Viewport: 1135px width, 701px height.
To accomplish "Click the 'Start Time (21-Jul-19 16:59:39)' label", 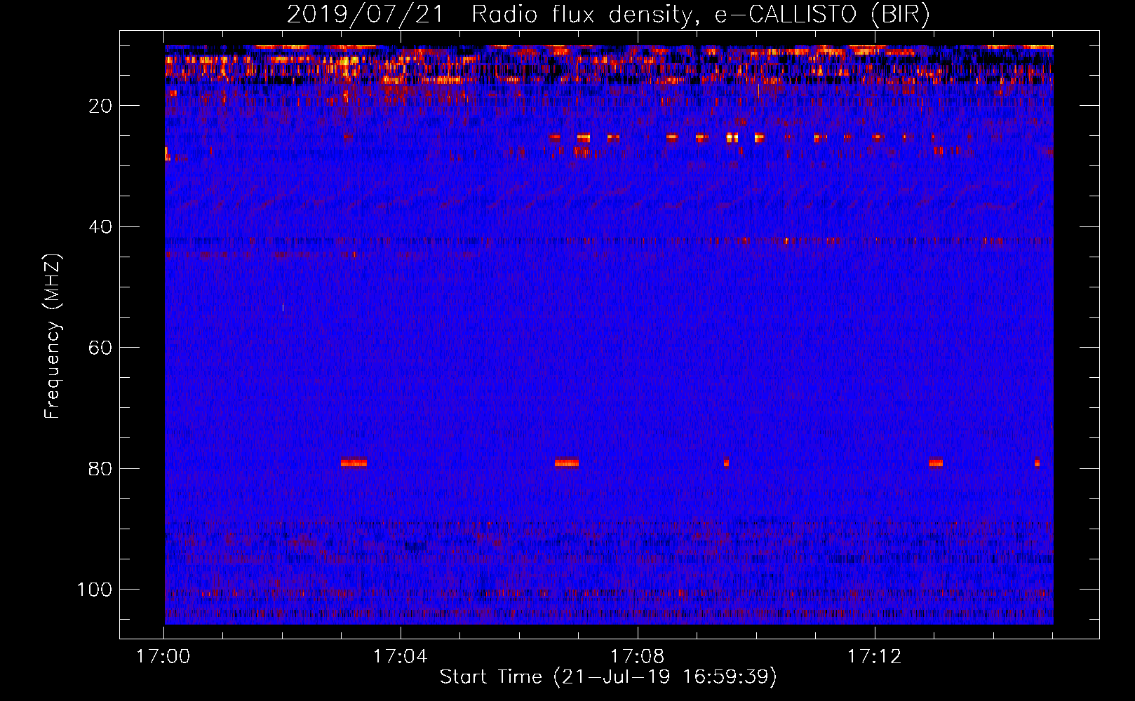I will (x=608, y=677).
